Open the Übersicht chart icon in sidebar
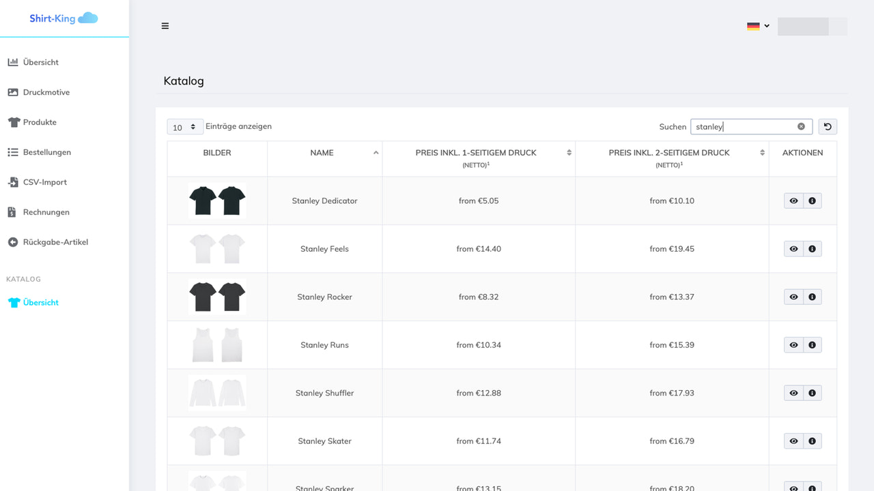Image resolution: width=874 pixels, height=491 pixels. 14,62
